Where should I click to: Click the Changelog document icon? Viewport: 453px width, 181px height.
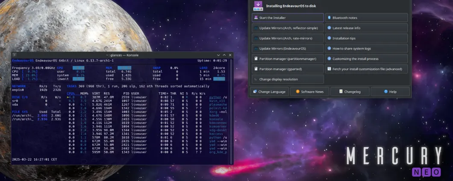click(x=341, y=91)
